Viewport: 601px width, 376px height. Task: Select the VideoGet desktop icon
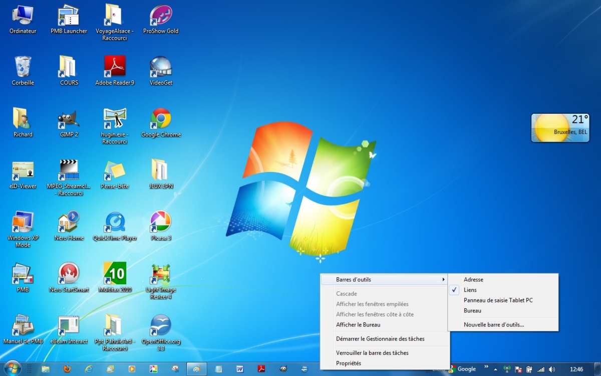pyautogui.click(x=161, y=71)
